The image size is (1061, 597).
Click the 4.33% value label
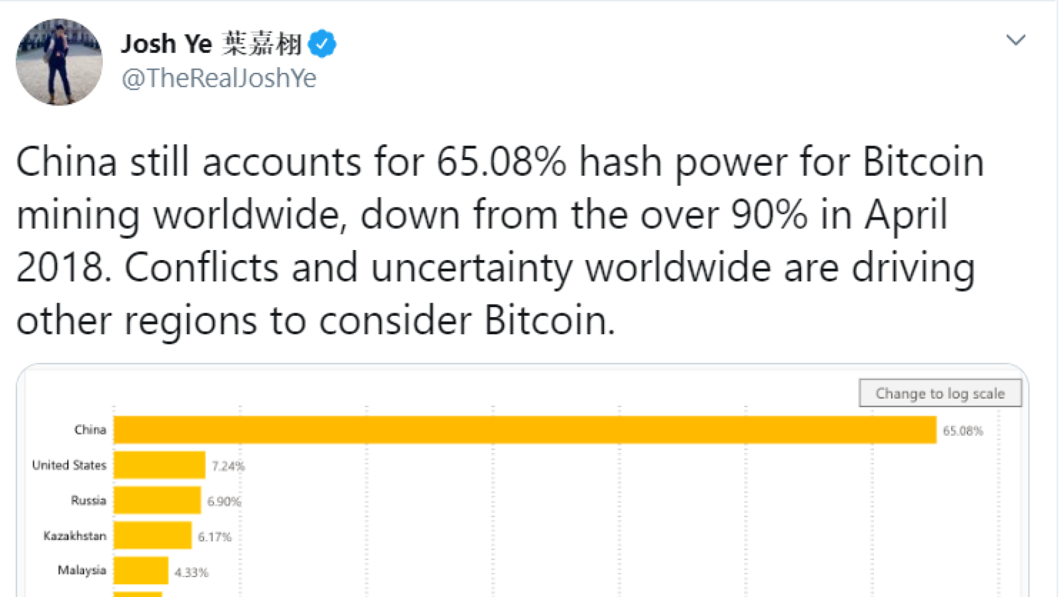(192, 572)
